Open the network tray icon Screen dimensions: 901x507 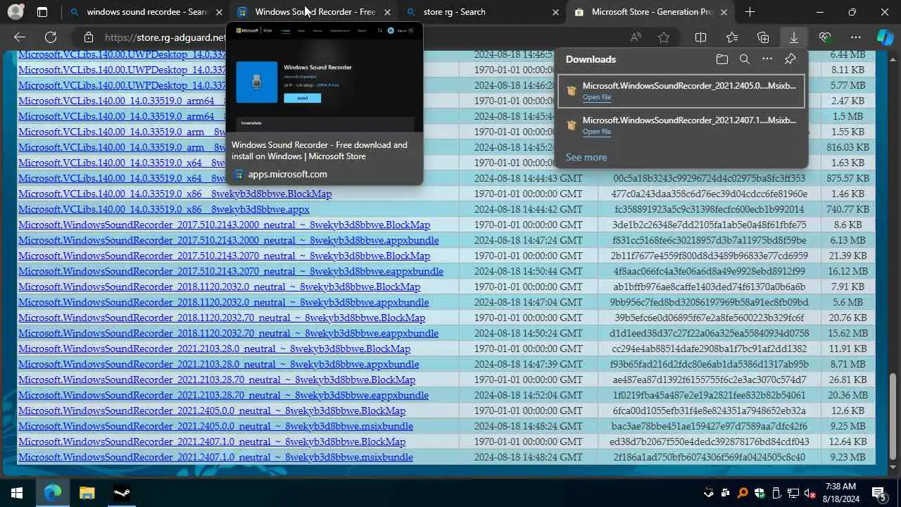(793, 493)
